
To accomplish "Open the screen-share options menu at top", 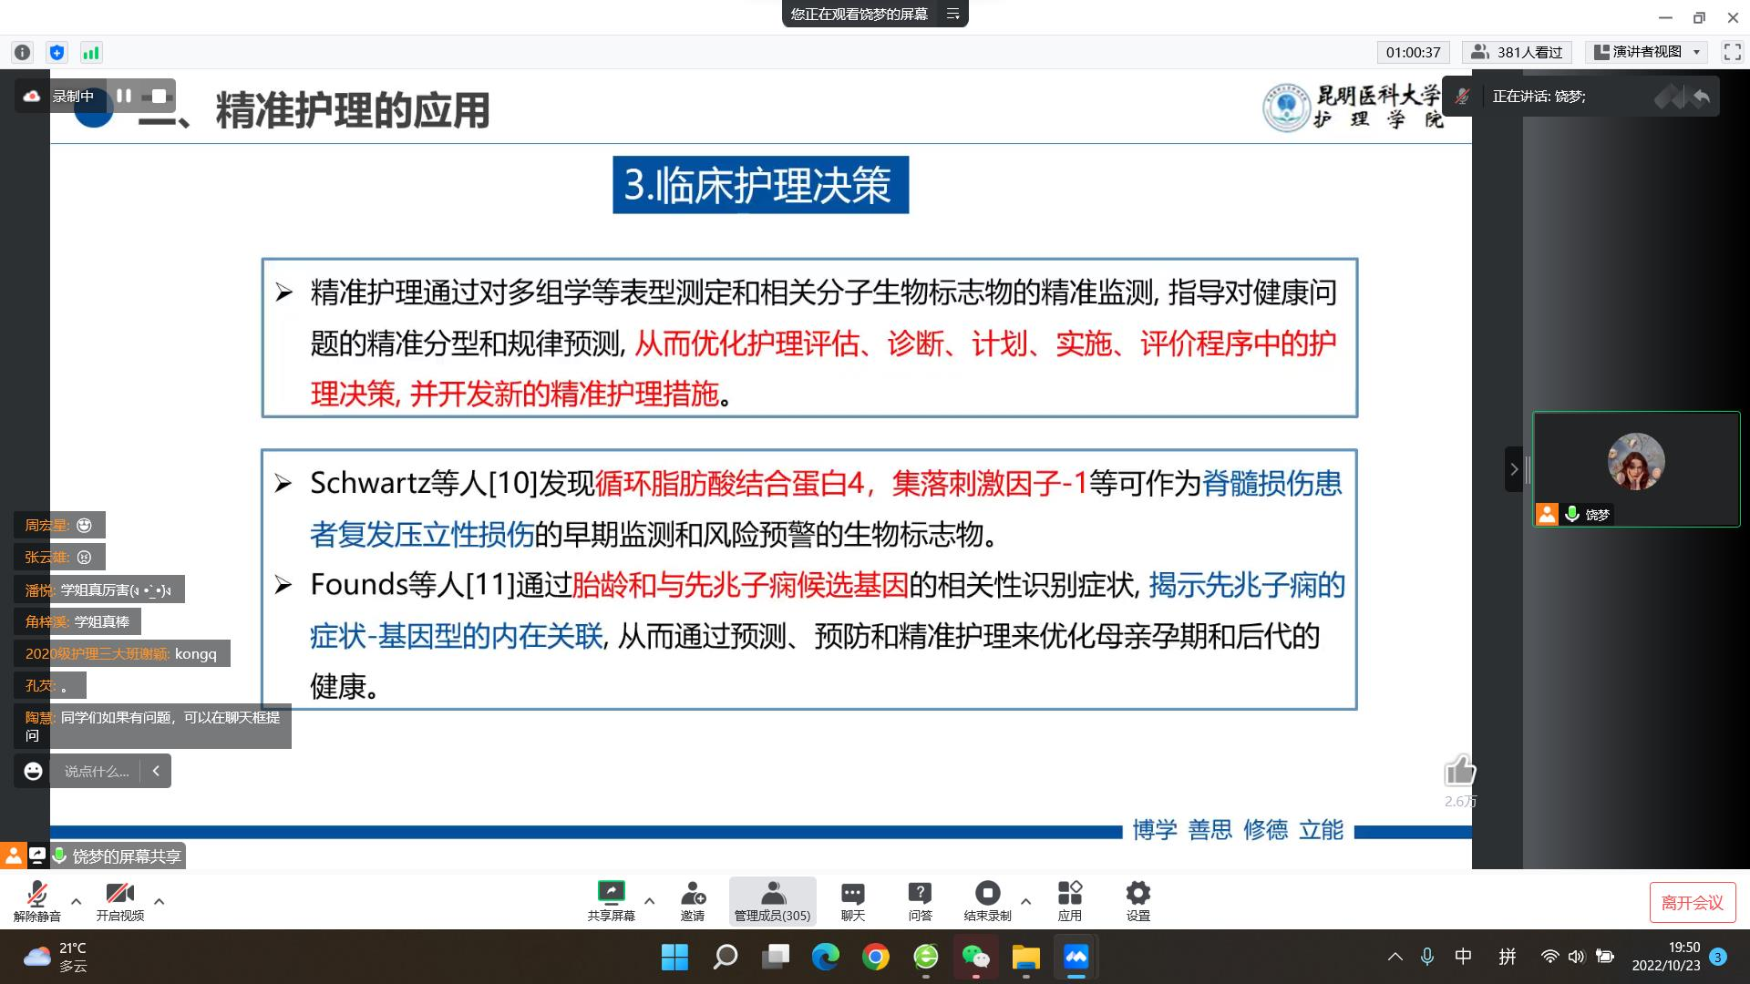I will pyautogui.click(x=953, y=14).
